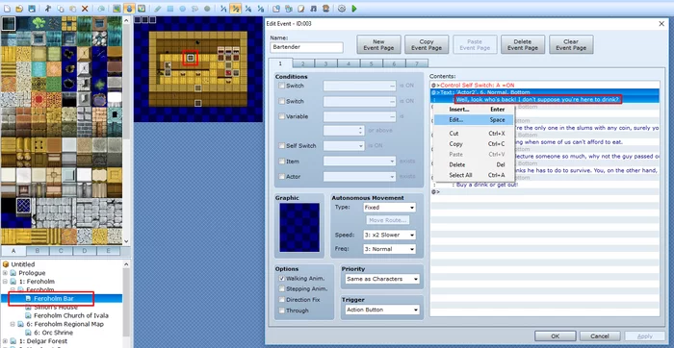The height and width of the screenshot is (348, 674).
Task: Click the toolbar Paste icon
Action: (72, 8)
